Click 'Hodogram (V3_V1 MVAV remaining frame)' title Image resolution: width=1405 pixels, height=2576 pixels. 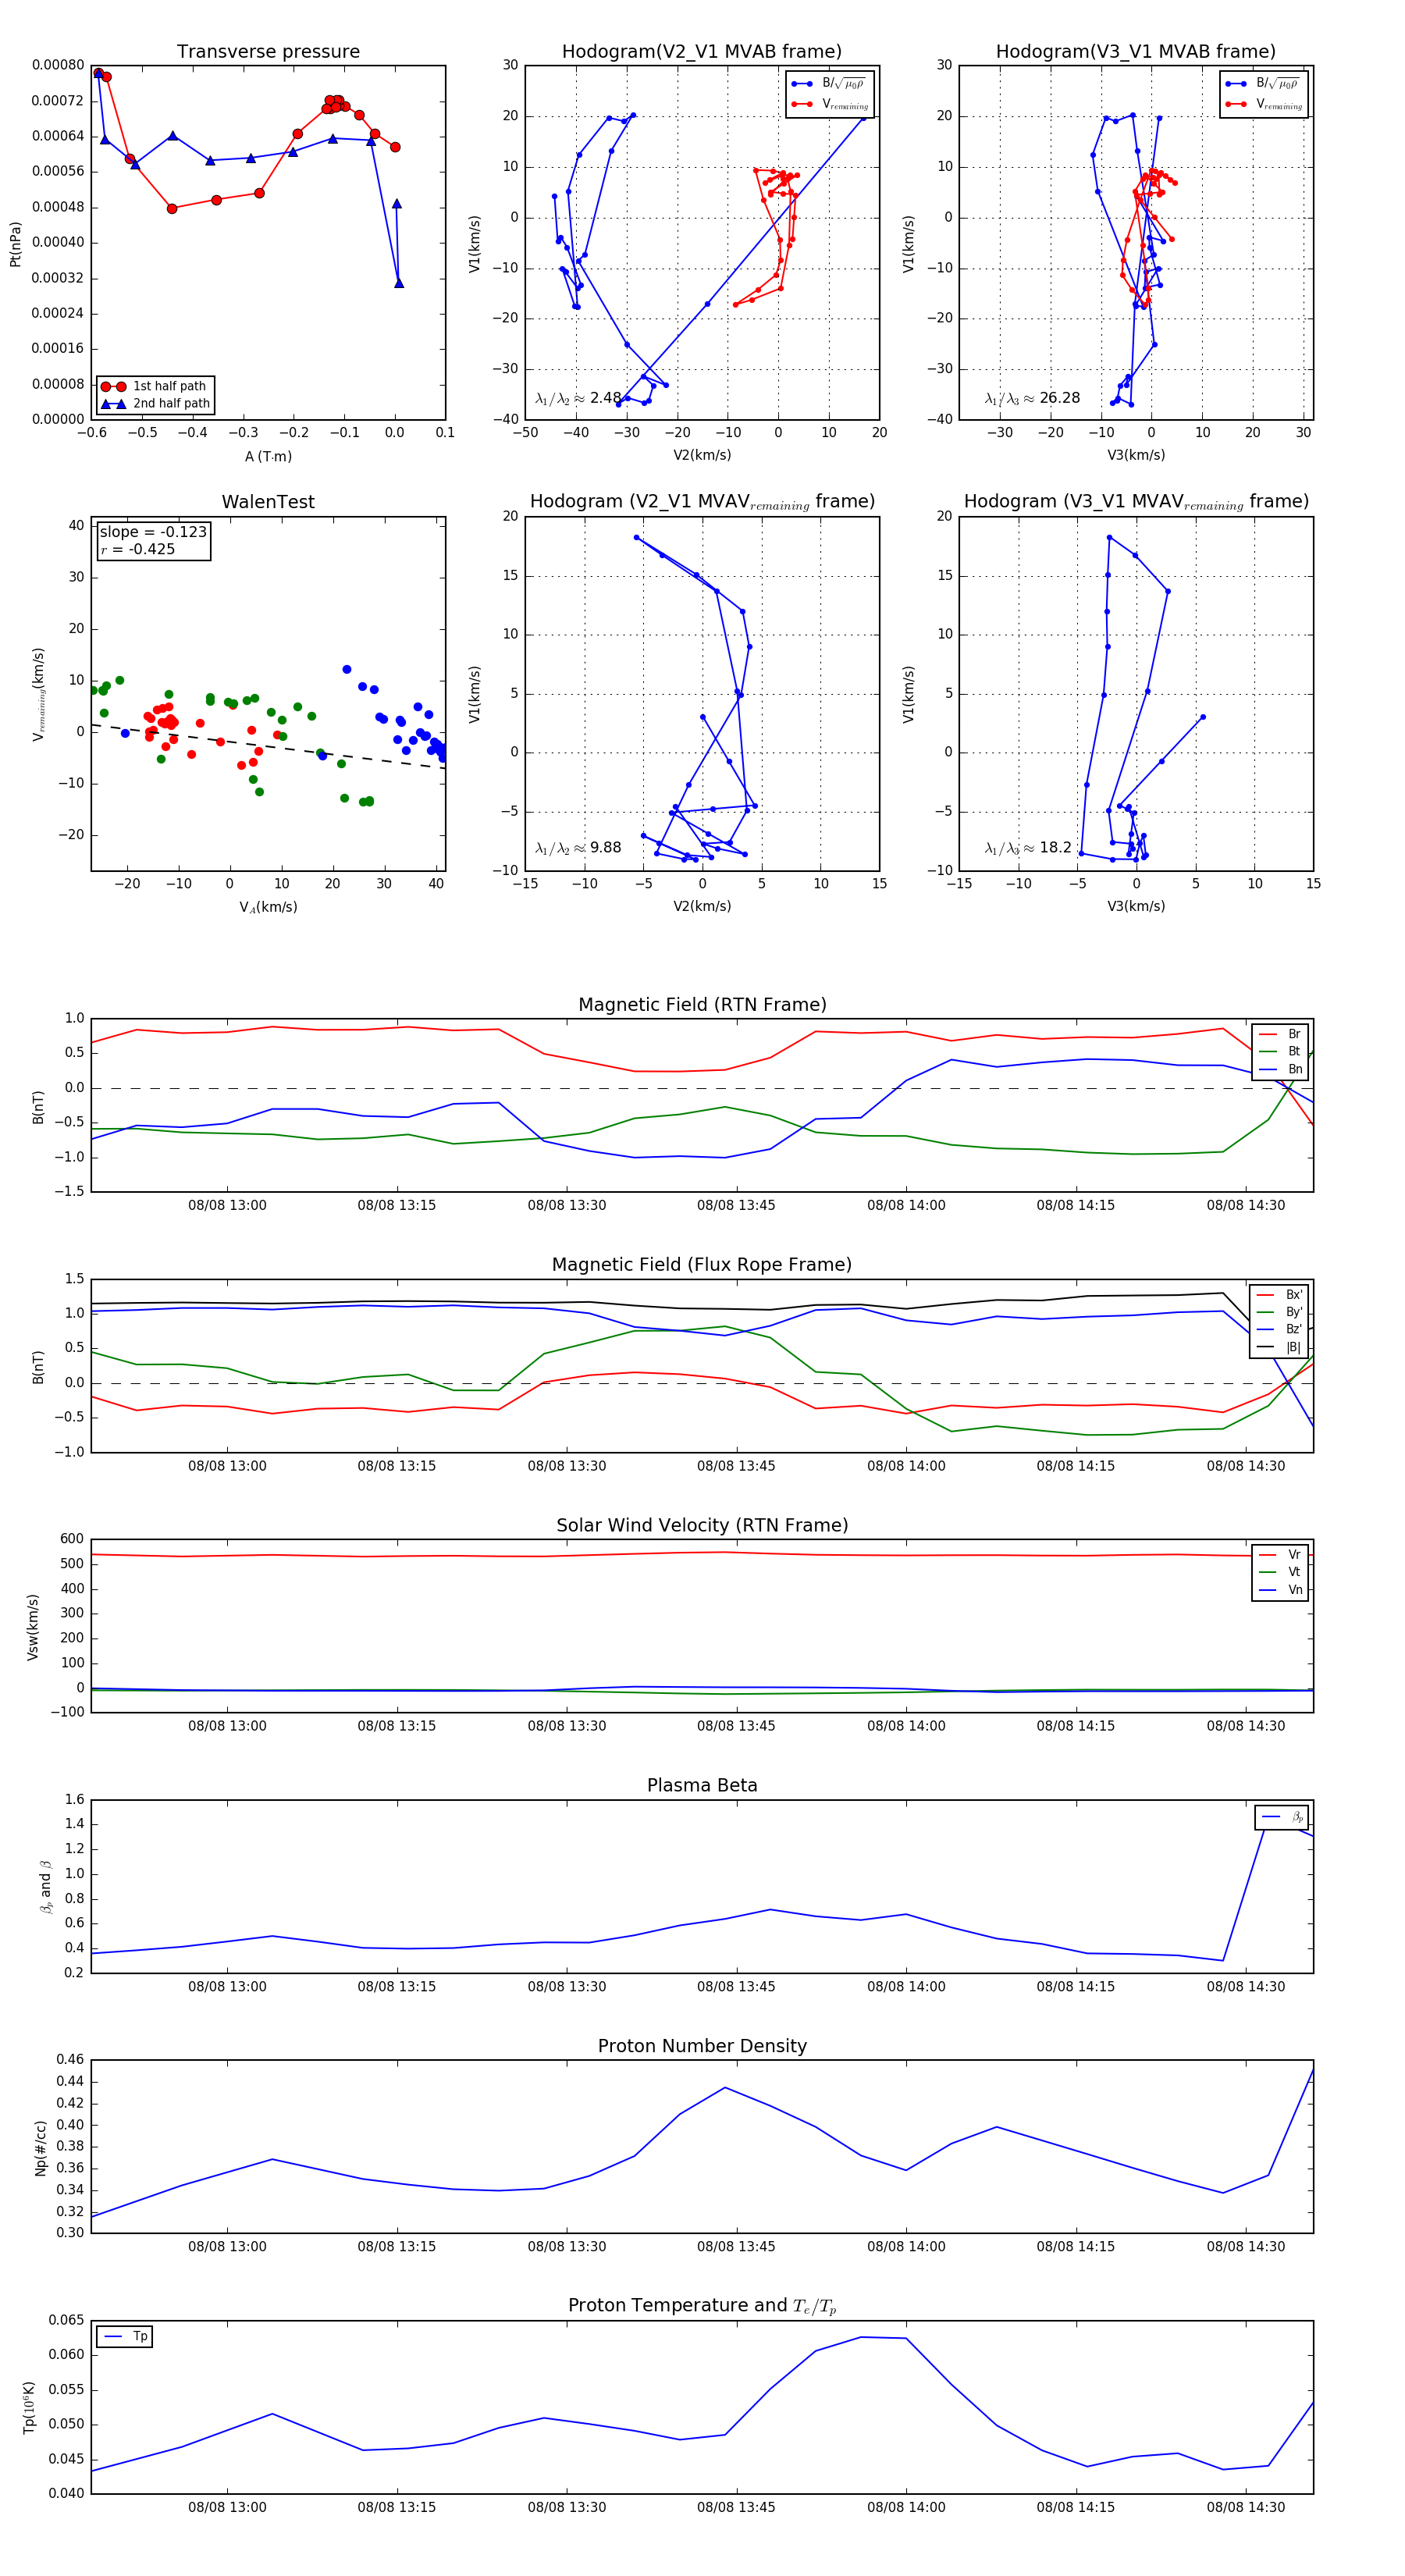click(x=1136, y=502)
